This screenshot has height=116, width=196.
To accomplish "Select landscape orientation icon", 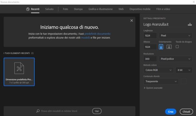I will 169,47.
